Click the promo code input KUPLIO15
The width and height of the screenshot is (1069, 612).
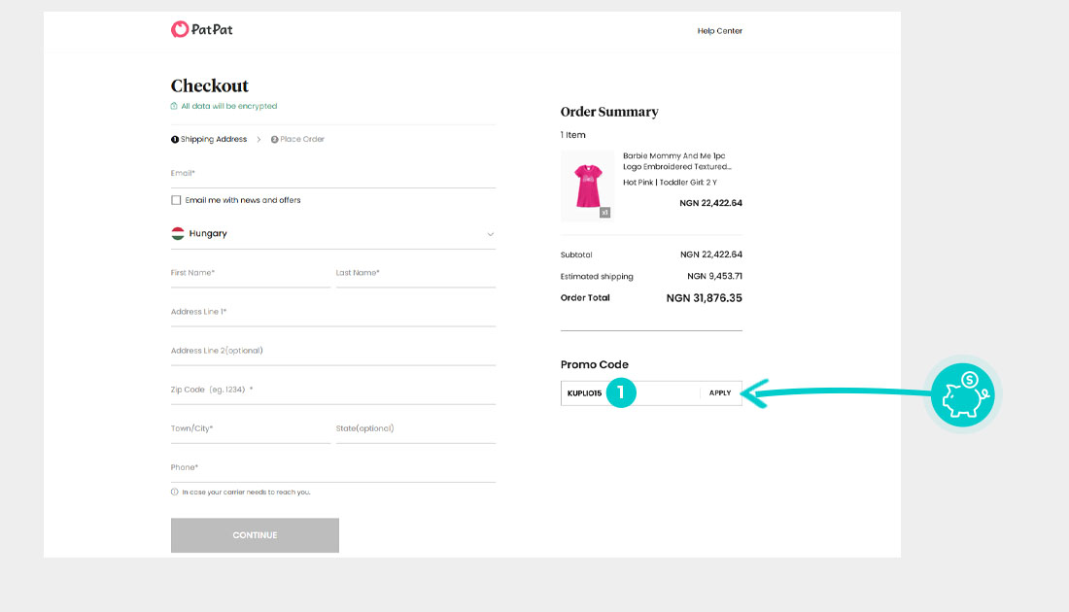630,393
